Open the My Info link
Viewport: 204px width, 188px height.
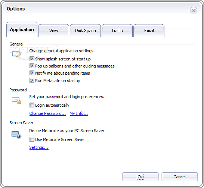click(79, 113)
